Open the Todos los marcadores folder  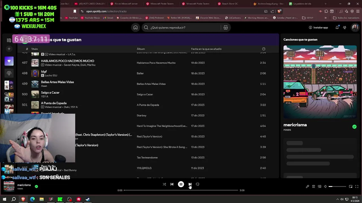(x=346, y=18)
